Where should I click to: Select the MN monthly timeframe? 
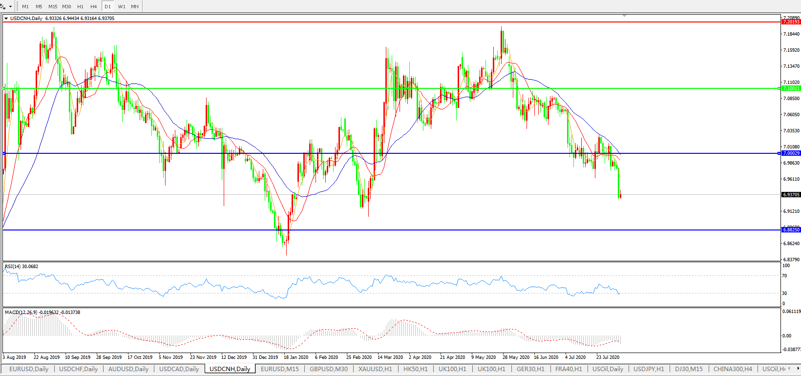pyautogui.click(x=135, y=7)
